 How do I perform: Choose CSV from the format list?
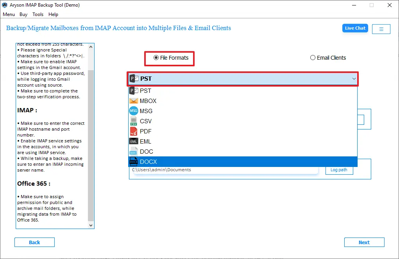click(243, 121)
